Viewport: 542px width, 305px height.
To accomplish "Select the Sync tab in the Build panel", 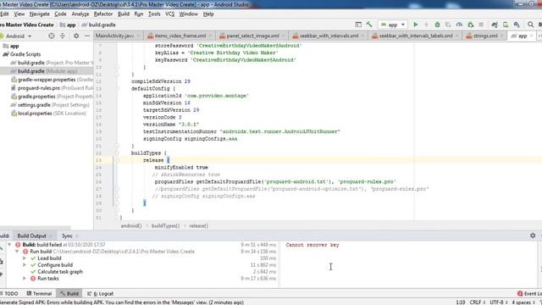I will pos(67,236).
